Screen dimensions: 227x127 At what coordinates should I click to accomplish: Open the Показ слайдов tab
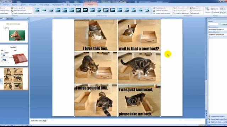(x=44, y=5)
